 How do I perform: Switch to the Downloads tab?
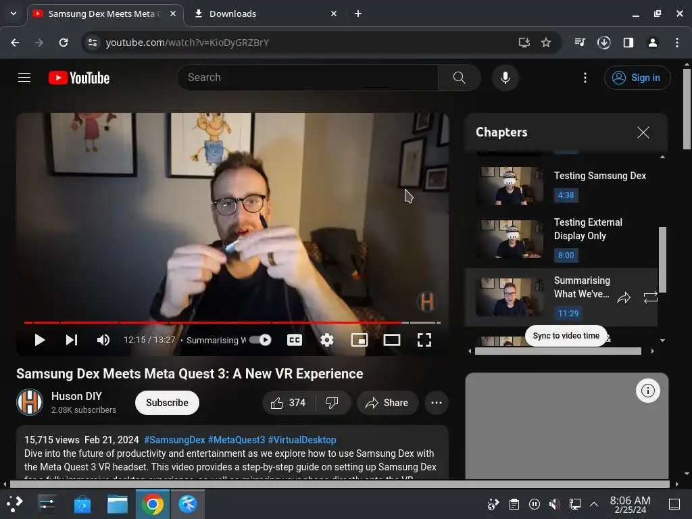point(264,14)
